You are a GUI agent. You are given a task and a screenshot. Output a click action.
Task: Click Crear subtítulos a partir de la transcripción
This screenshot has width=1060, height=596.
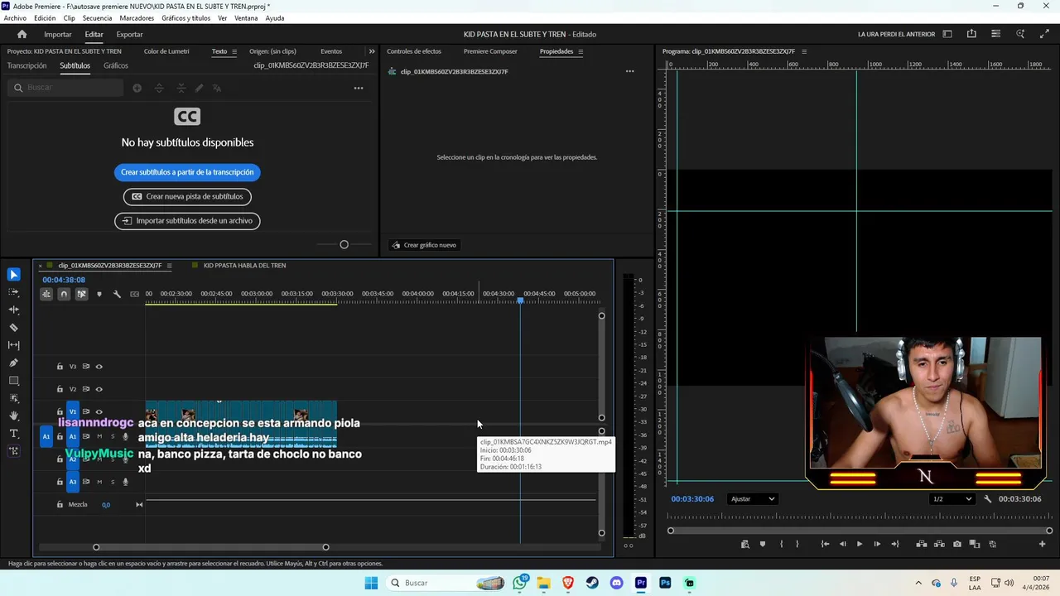tap(187, 172)
